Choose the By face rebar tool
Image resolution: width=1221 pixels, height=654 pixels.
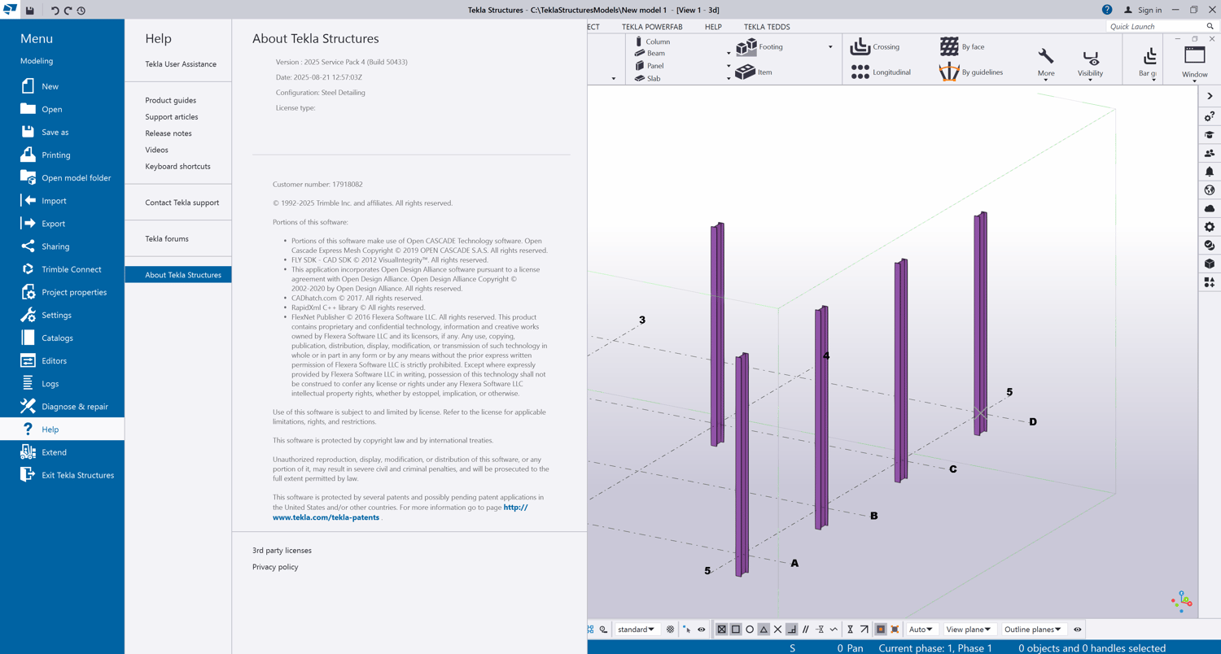coord(962,47)
